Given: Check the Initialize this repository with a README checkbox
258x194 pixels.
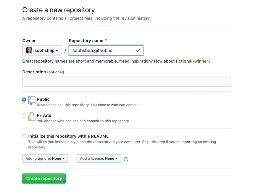Looking at the screenshot, I should [x=24, y=136].
